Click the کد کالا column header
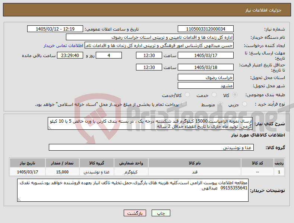This screenshot has width=294, height=223. click(x=257, y=163)
